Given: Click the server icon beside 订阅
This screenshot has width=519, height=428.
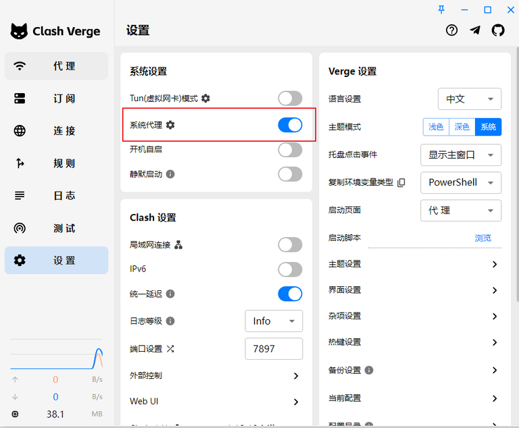Looking at the screenshot, I should tap(20, 99).
